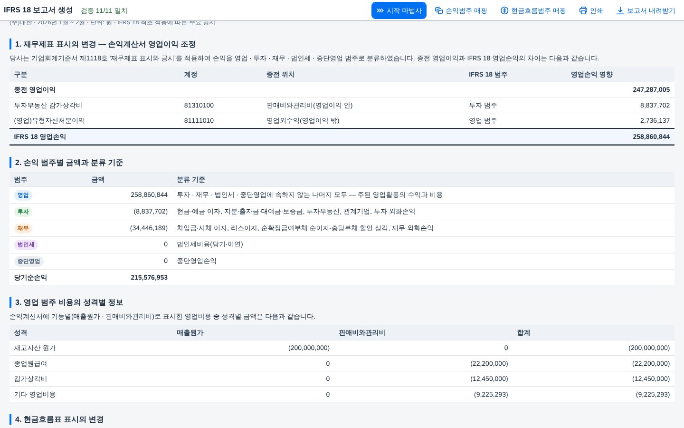The height and width of the screenshot is (428, 684).
Task: Click heading 2. 손익 범주별 금액과 분류 기준
Action: [69, 162]
